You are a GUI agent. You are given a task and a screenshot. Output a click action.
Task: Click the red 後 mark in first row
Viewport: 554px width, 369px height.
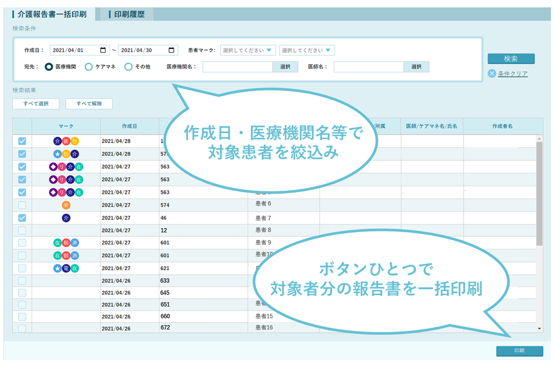[x=66, y=141]
